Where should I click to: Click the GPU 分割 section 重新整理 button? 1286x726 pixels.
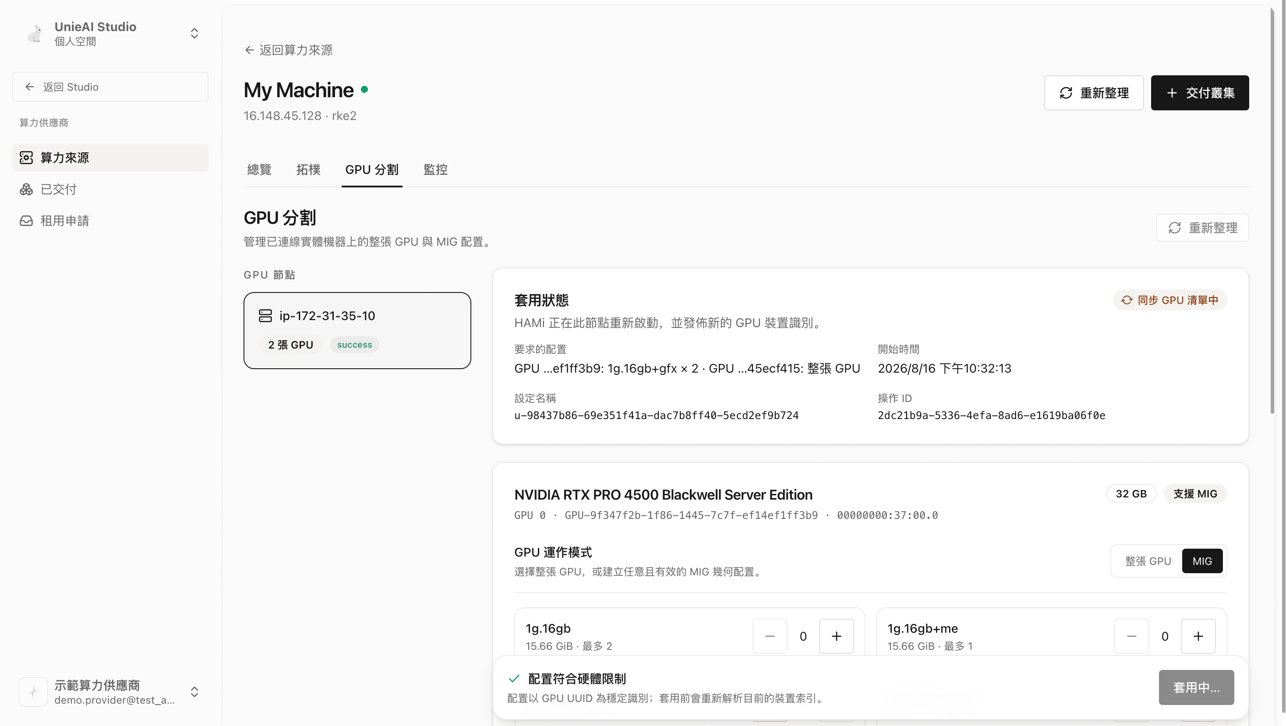tap(1202, 228)
